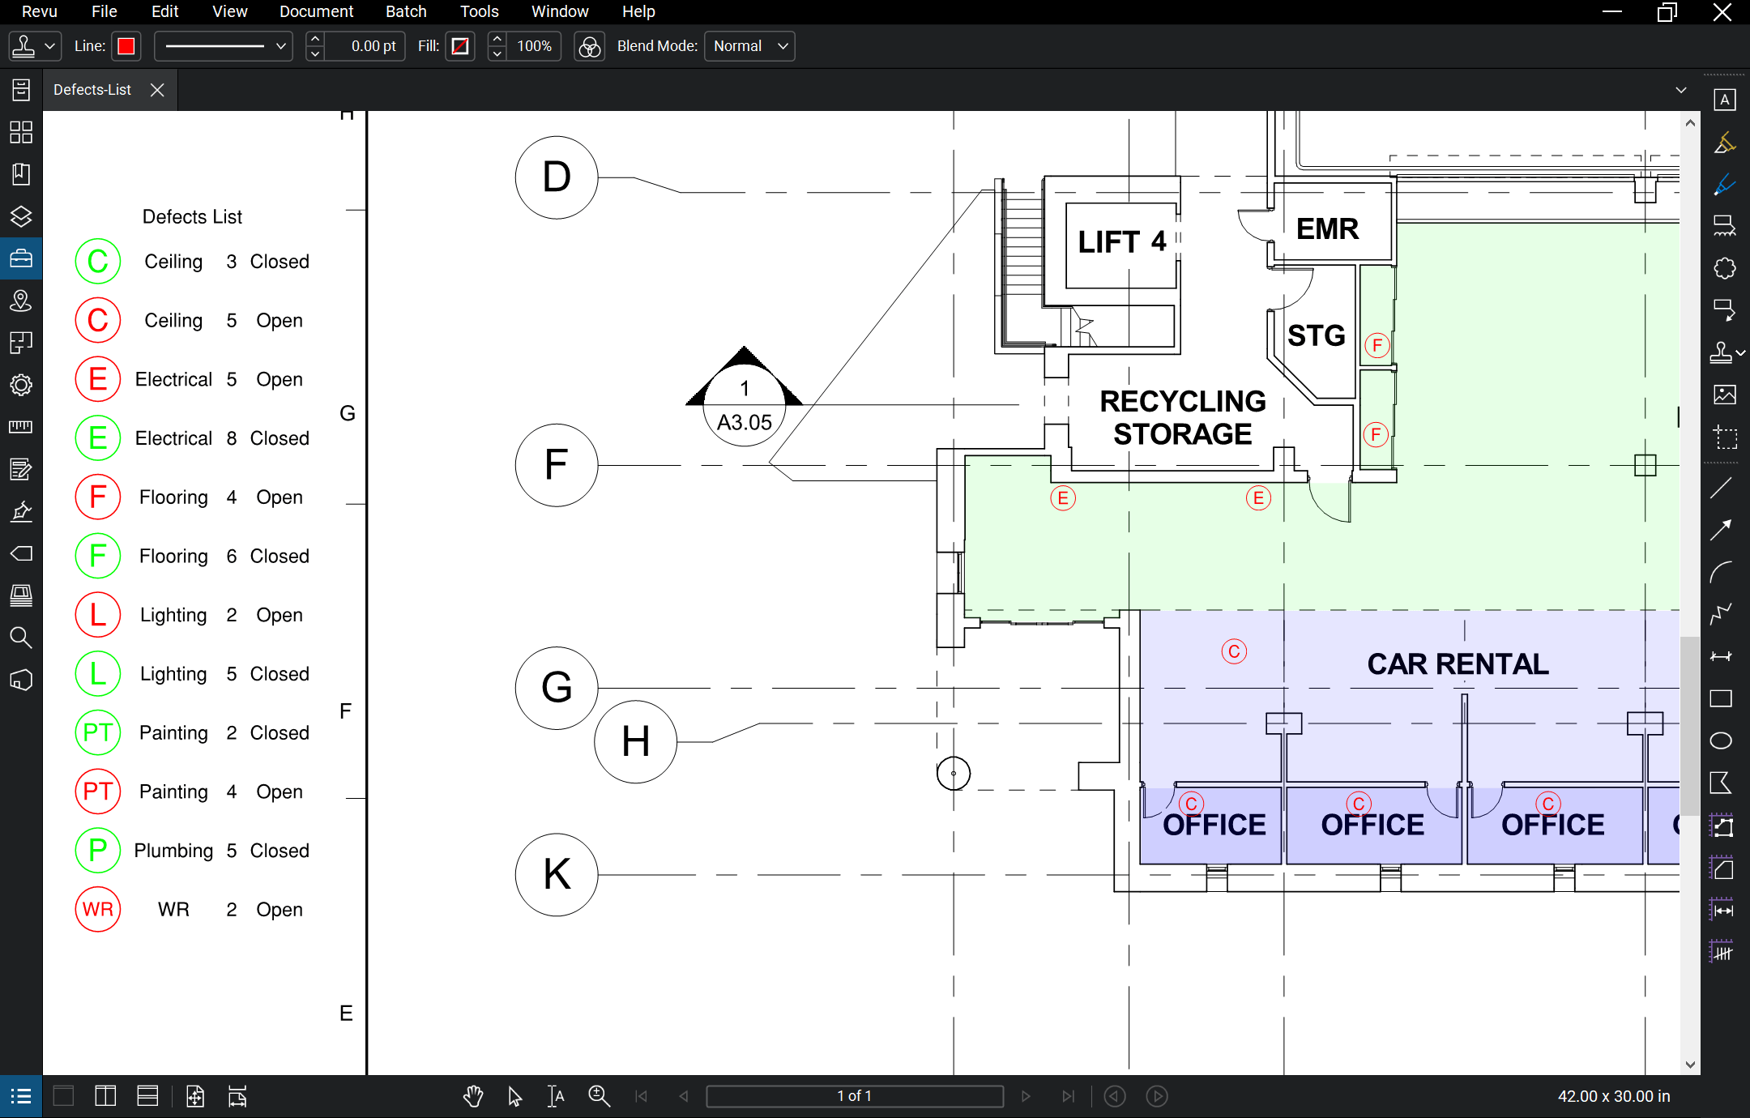
Task: Select the Ellipse markup tool
Action: (x=1722, y=740)
